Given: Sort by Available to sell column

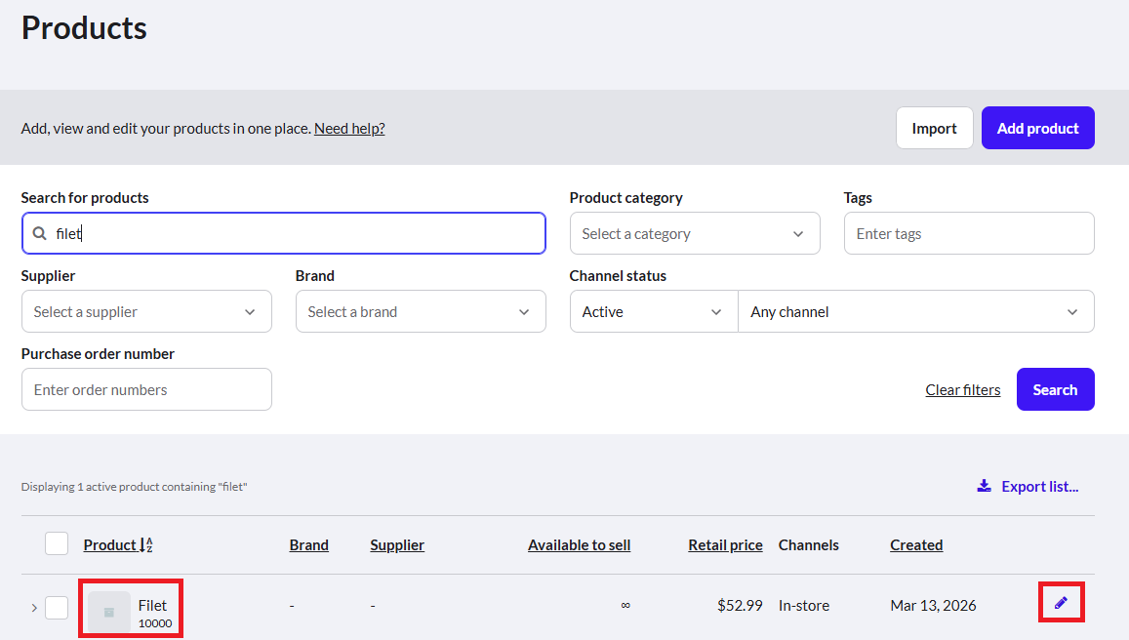Looking at the screenshot, I should tap(579, 545).
